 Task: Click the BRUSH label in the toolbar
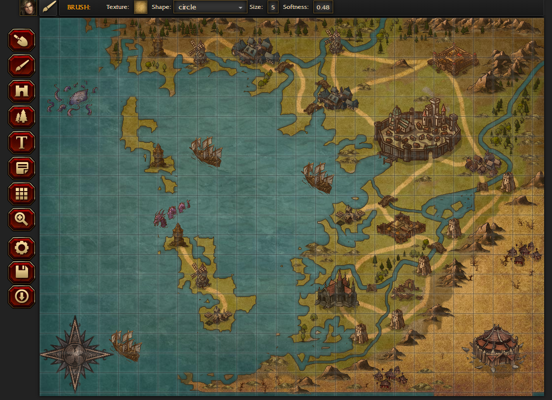(x=78, y=7)
